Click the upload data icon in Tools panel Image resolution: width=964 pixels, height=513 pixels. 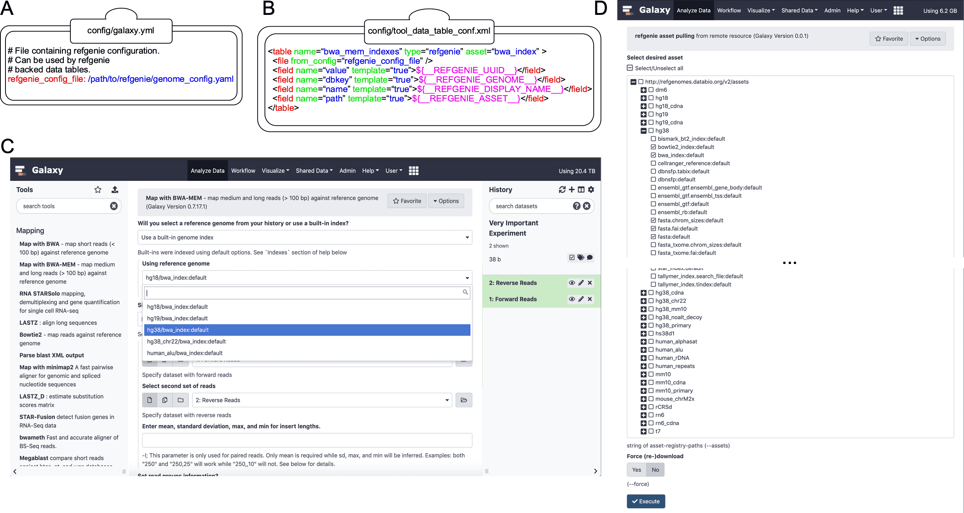coord(115,190)
